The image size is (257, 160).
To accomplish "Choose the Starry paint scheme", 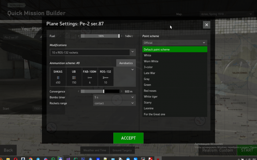I will tap(175, 102).
